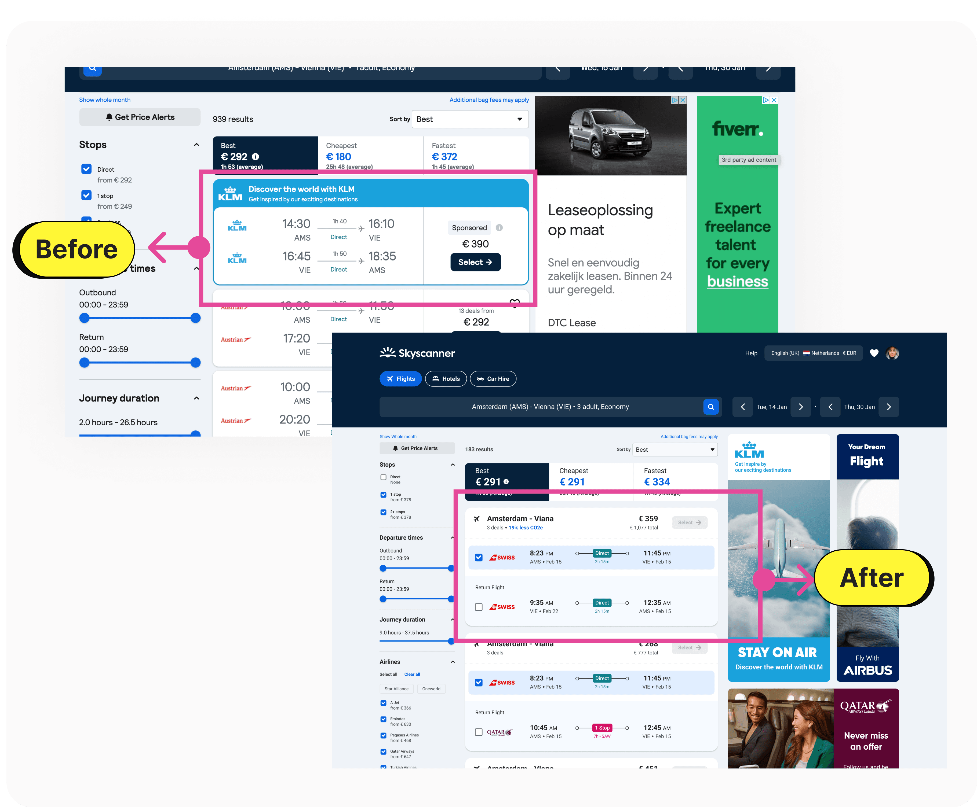The width and height of the screenshot is (977, 807).
Task: Click the Clear all airlines link
Action: coord(412,675)
